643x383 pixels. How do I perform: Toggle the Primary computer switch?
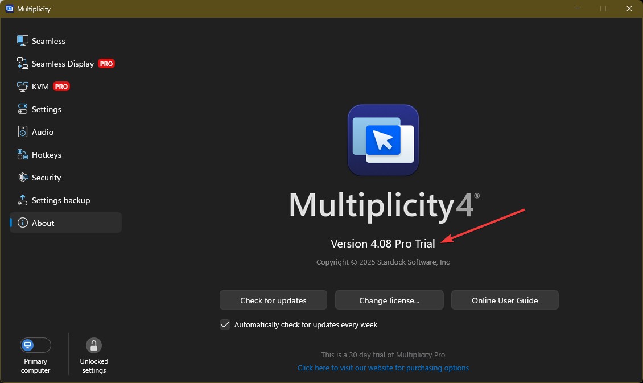[35, 345]
